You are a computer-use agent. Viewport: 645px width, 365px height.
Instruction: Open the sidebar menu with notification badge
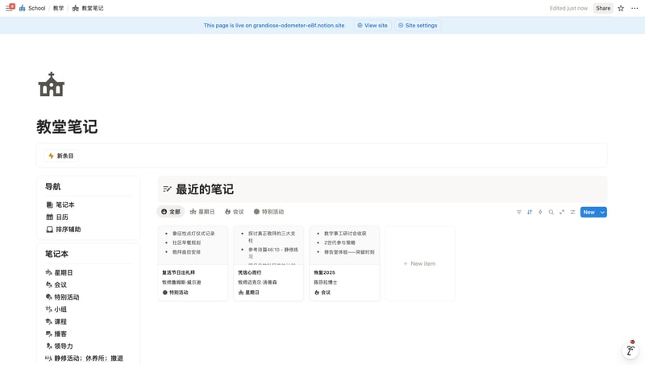[10, 7]
